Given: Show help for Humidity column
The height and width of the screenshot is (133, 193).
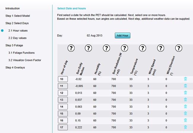Looking at the screenshot, I should (106, 48).
